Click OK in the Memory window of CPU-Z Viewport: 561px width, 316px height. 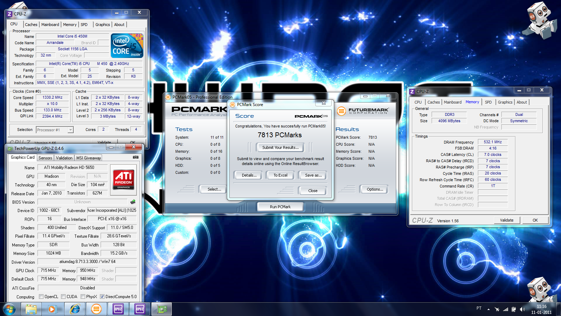coord(535,220)
